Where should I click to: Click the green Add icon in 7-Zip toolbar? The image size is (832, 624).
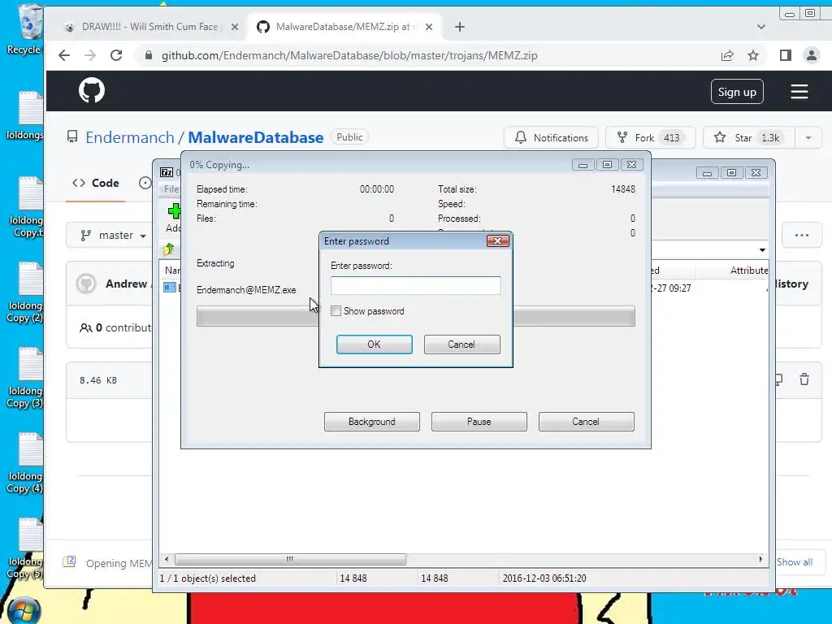(174, 211)
